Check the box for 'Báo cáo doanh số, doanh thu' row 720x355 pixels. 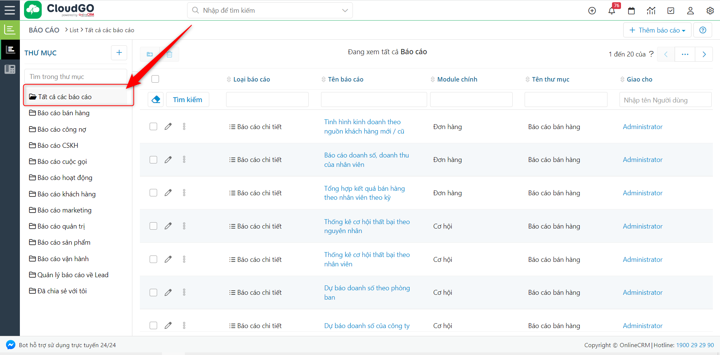153,160
